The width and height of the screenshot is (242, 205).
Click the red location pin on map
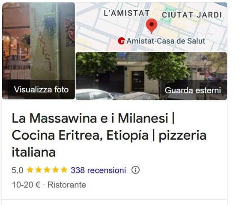[152, 26]
